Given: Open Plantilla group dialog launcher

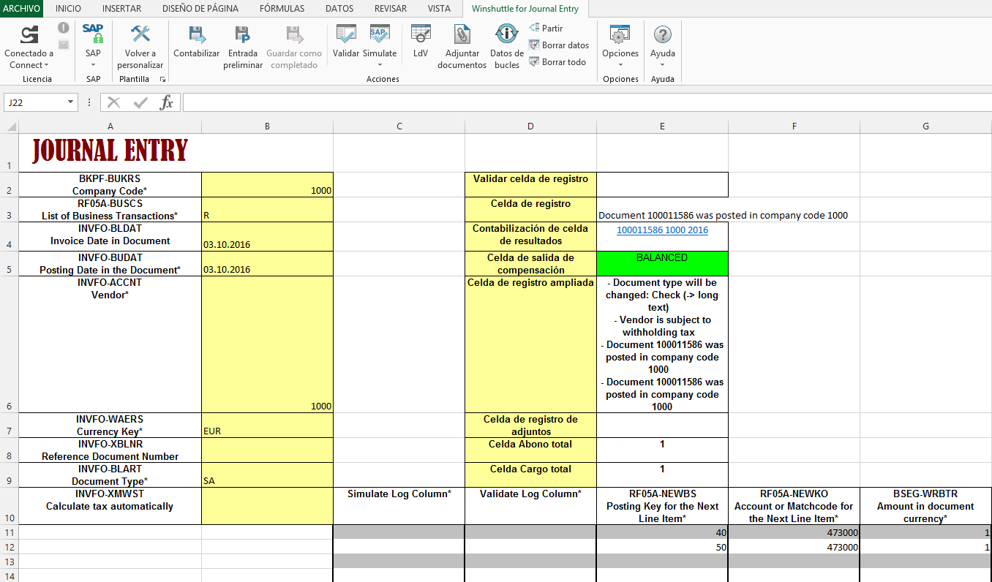Looking at the screenshot, I should tap(162, 79).
